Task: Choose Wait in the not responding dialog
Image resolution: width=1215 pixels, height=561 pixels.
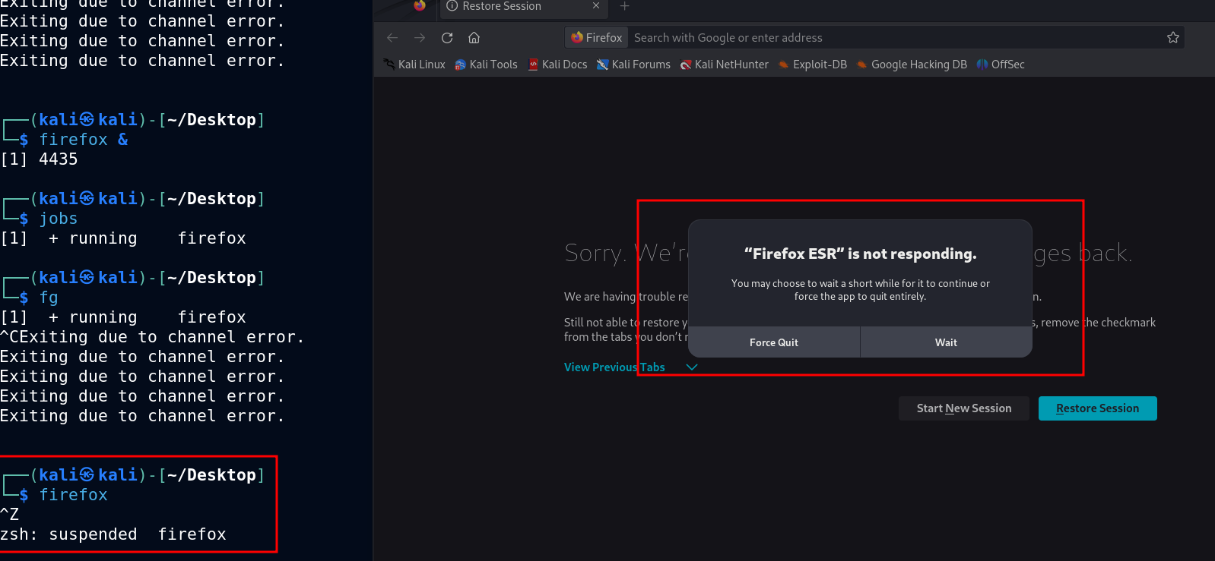Action: point(946,342)
